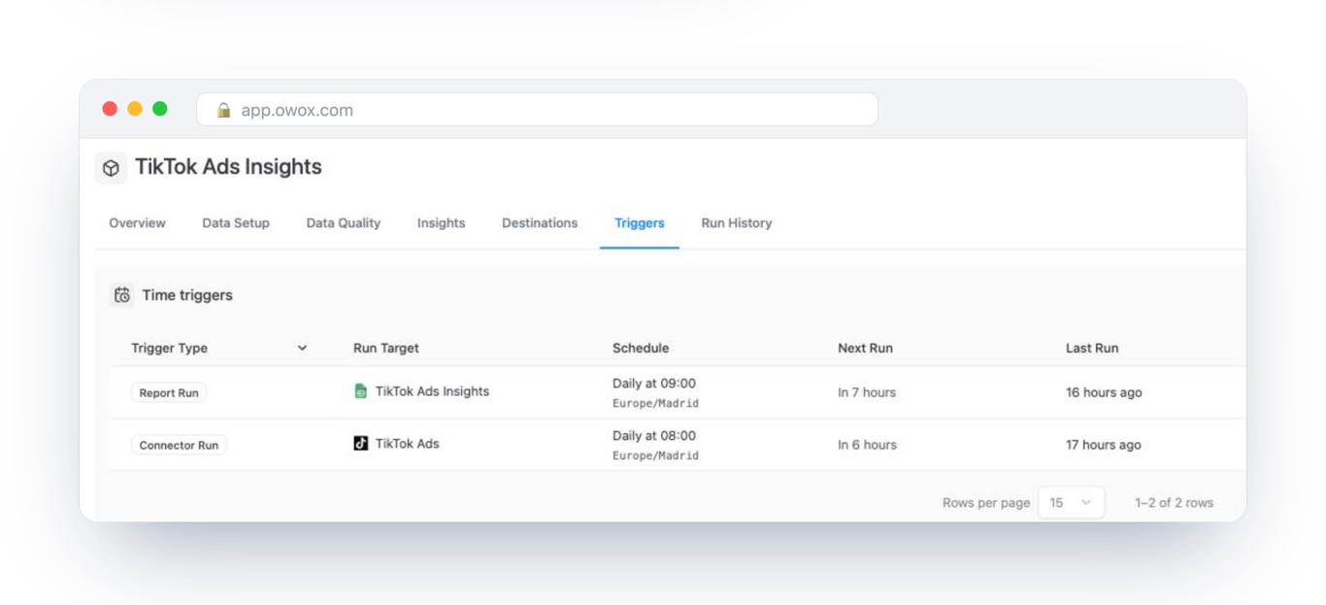
Task: Click the Trigger Type column header
Action: tap(170, 348)
